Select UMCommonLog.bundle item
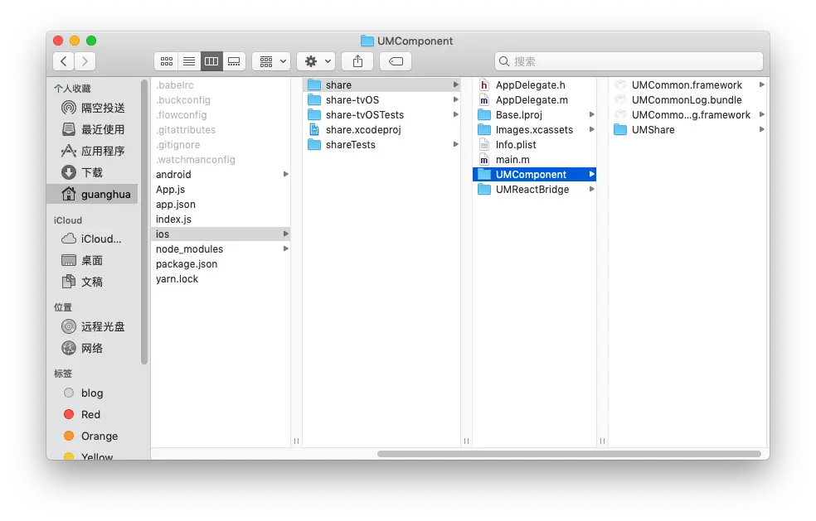This screenshot has width=816, height=521. 687,100
